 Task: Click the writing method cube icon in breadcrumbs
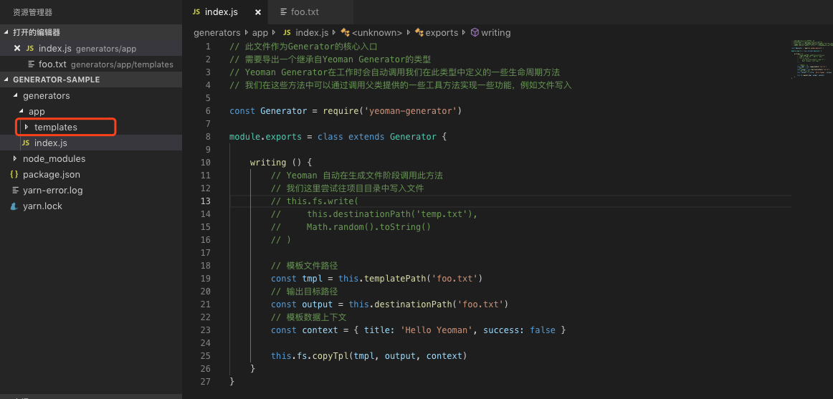click(x=474, y=33)
